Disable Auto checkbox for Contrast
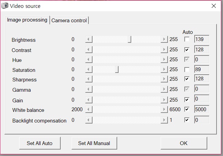Image resolution: width=223 pixels, height=156 pixels. 187,50
